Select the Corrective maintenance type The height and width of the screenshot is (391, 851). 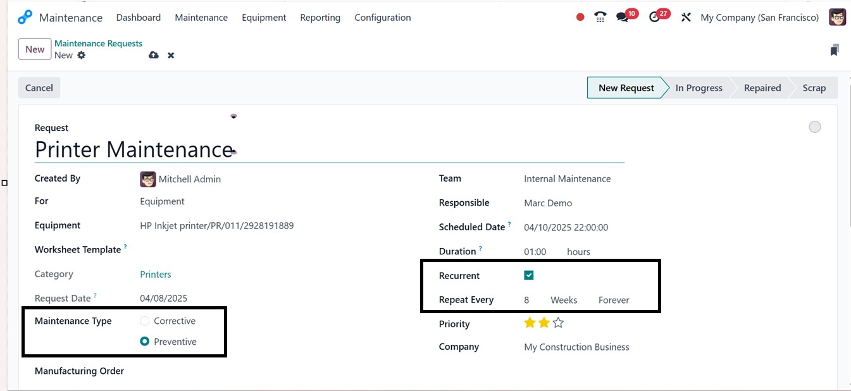click(145, 321)
